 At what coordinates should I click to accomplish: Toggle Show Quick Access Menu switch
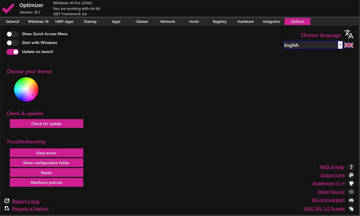tap(12, 34)
